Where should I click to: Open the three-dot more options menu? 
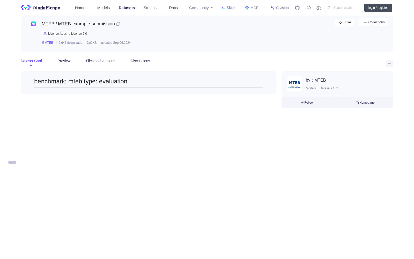click(390, 63)
